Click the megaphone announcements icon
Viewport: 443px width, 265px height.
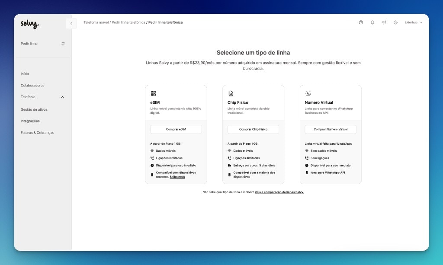click(384, 22)
